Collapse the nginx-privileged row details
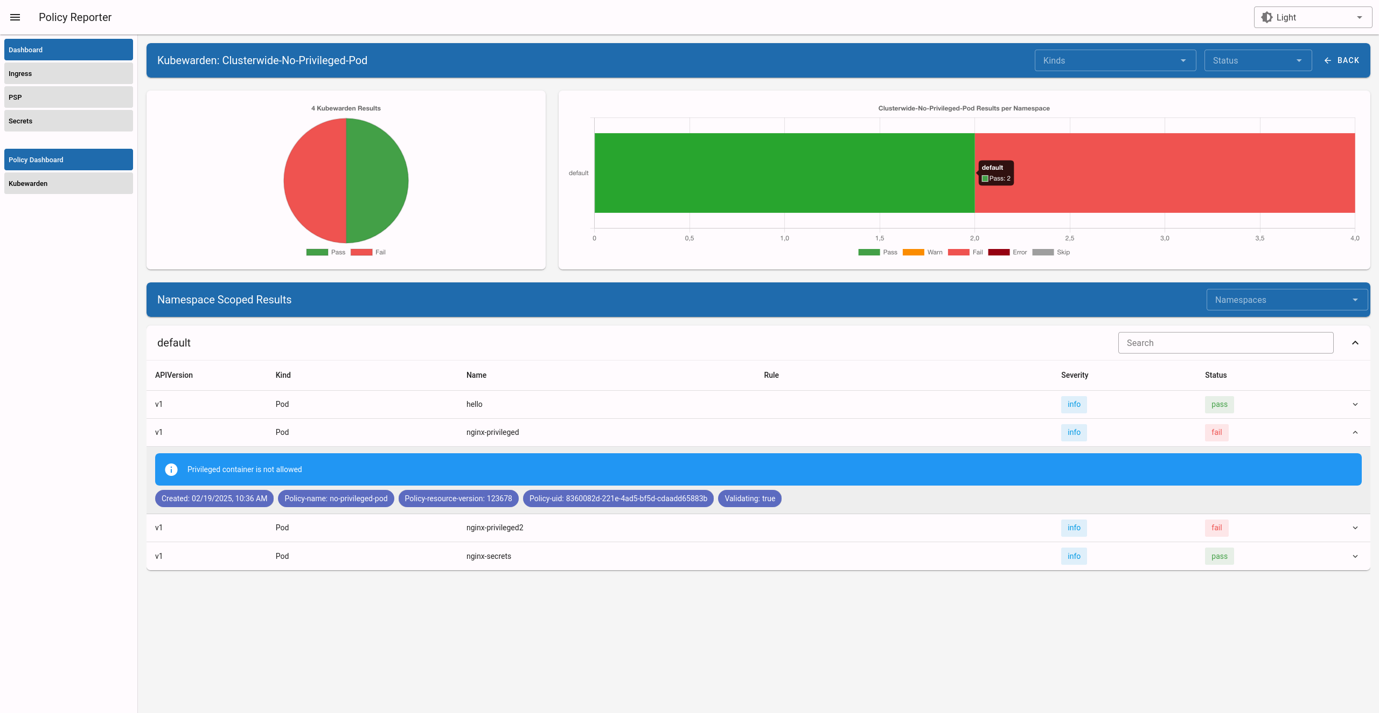Screen dimensions: 1379x713 1355,433
